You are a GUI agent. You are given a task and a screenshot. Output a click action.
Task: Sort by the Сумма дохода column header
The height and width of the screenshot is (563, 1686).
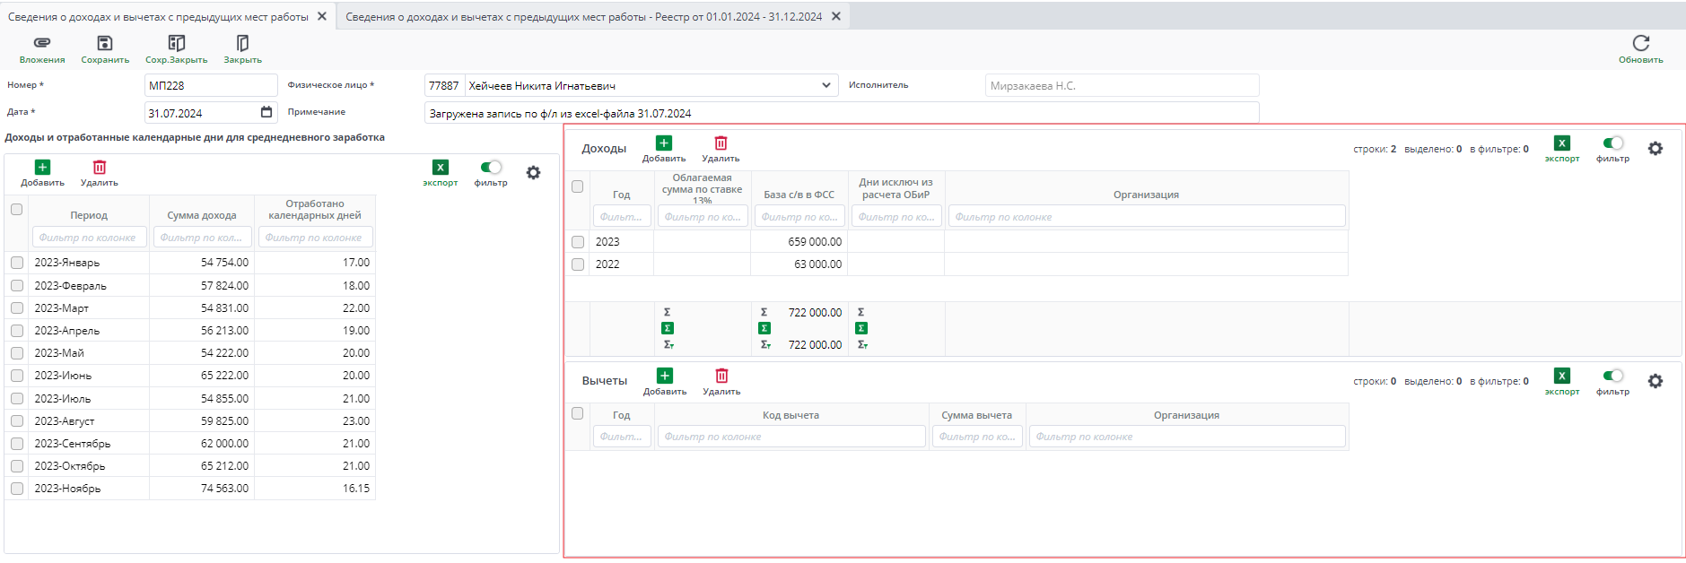click(x=202, y=215)
